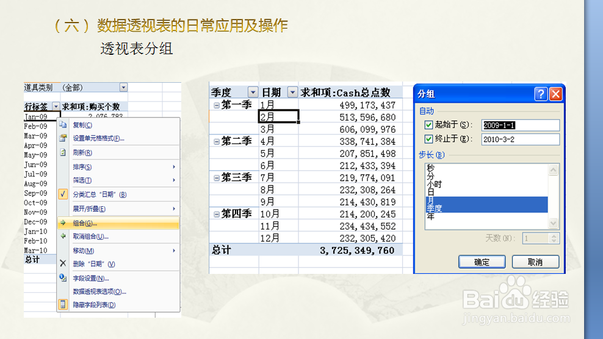Click the field settings icon for 字段设置
The height and width of the screenshot is (339, 603).
63,278
